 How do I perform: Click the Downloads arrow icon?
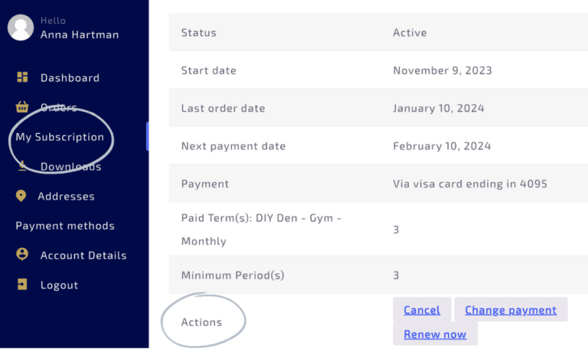[x=22, y=165]
